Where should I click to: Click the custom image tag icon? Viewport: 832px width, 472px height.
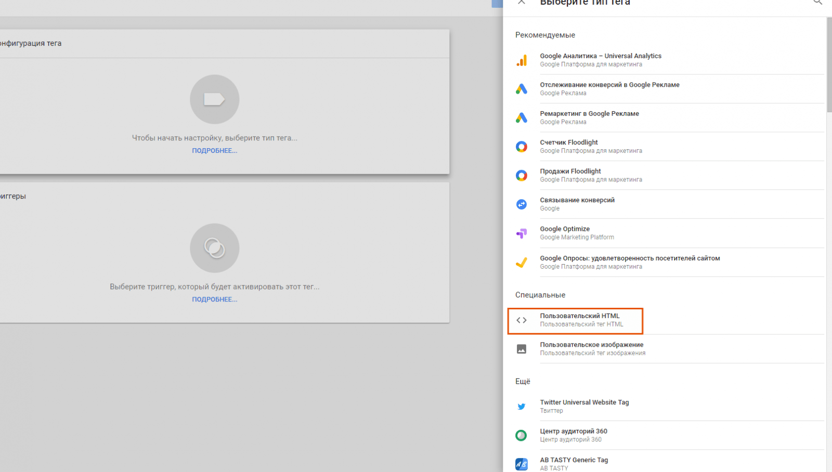pos(522,349)
